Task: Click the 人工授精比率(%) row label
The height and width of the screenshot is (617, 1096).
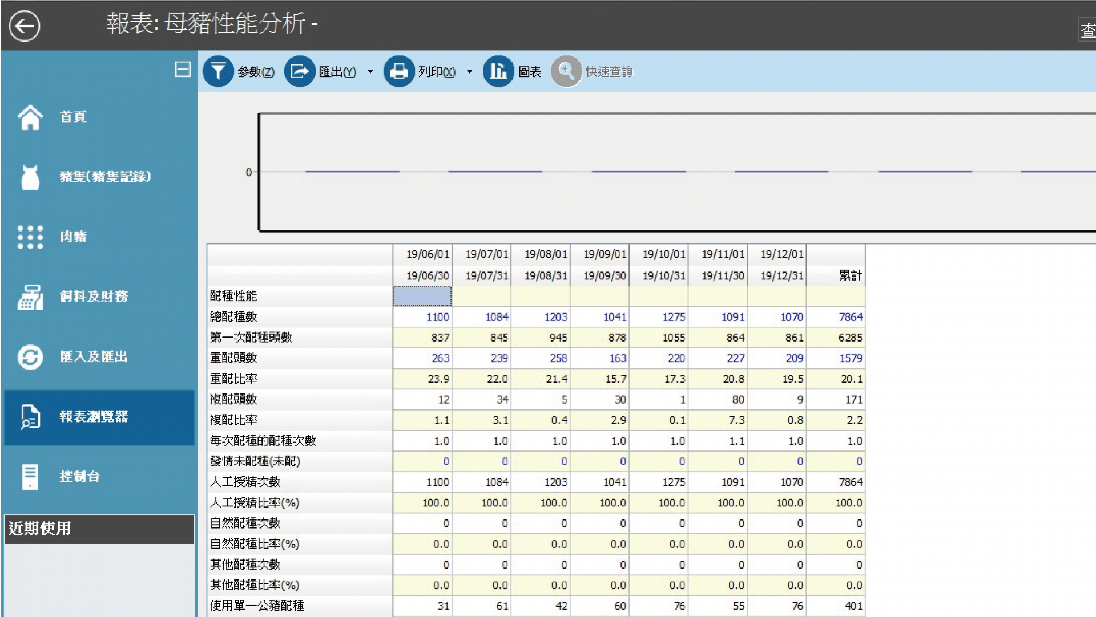Action: click(255, 502)
